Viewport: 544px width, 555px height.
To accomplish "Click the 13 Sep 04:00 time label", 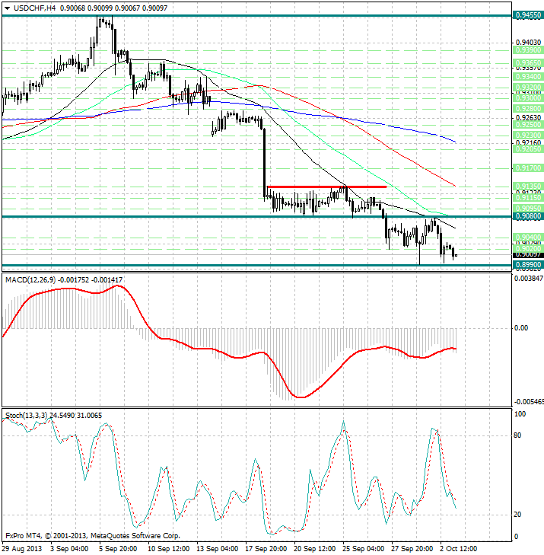I will (x=217, y=549).
